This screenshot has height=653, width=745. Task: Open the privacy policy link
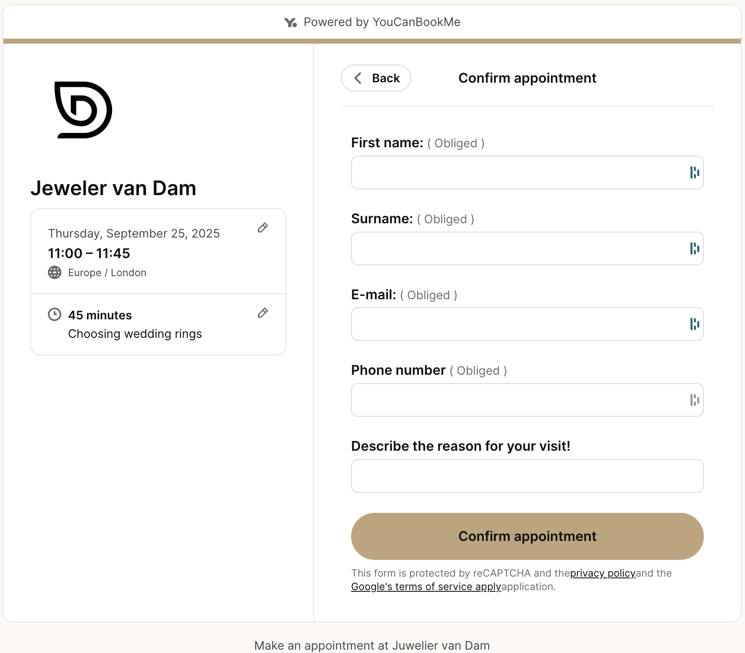tap(602, 573)
